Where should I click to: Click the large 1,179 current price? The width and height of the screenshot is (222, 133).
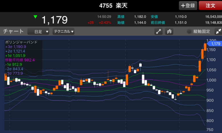(x=55, y=20)
